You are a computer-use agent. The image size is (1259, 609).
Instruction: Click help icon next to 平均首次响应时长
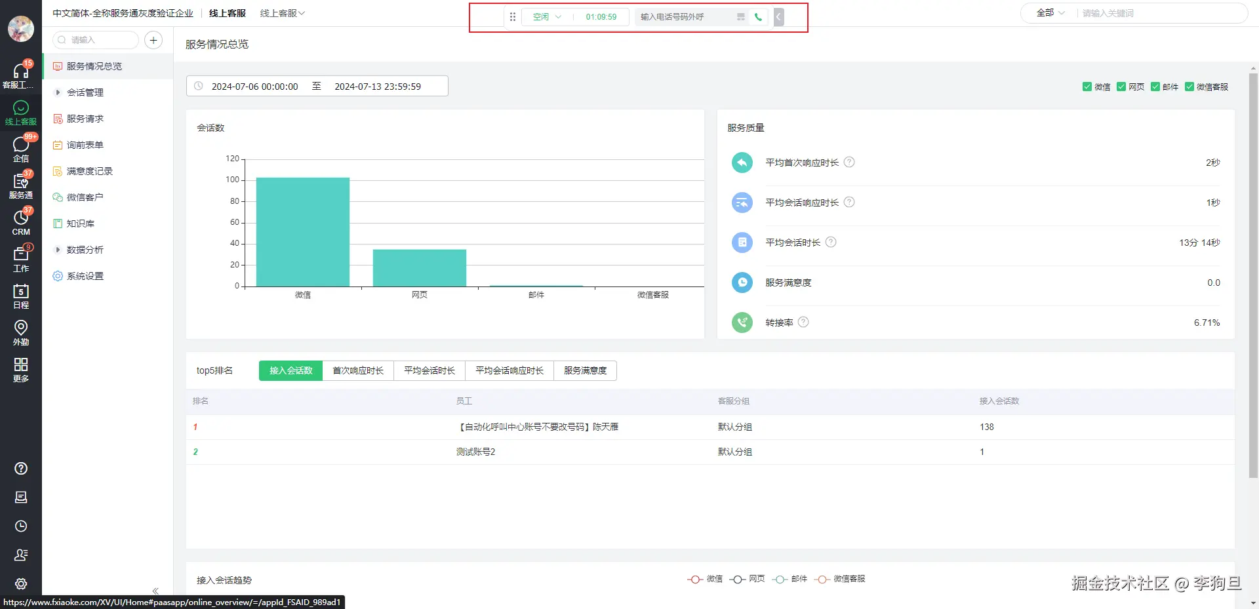849,162
